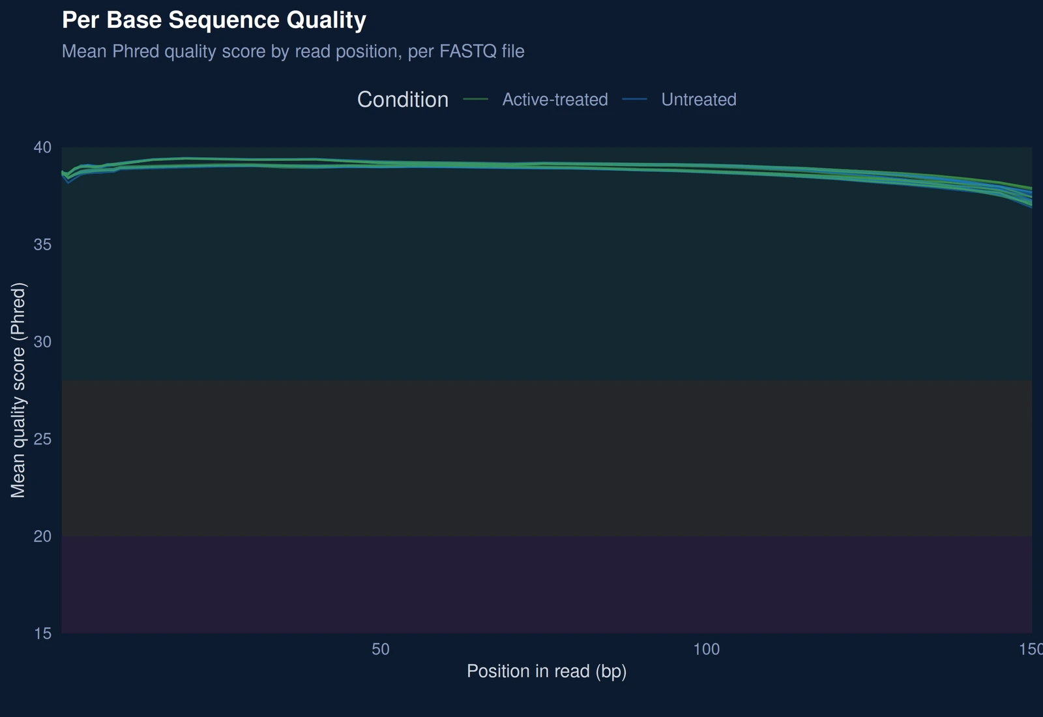Click the x-axis tick label 100
This screenshot has height=717, width=1043.
(707, 649)
